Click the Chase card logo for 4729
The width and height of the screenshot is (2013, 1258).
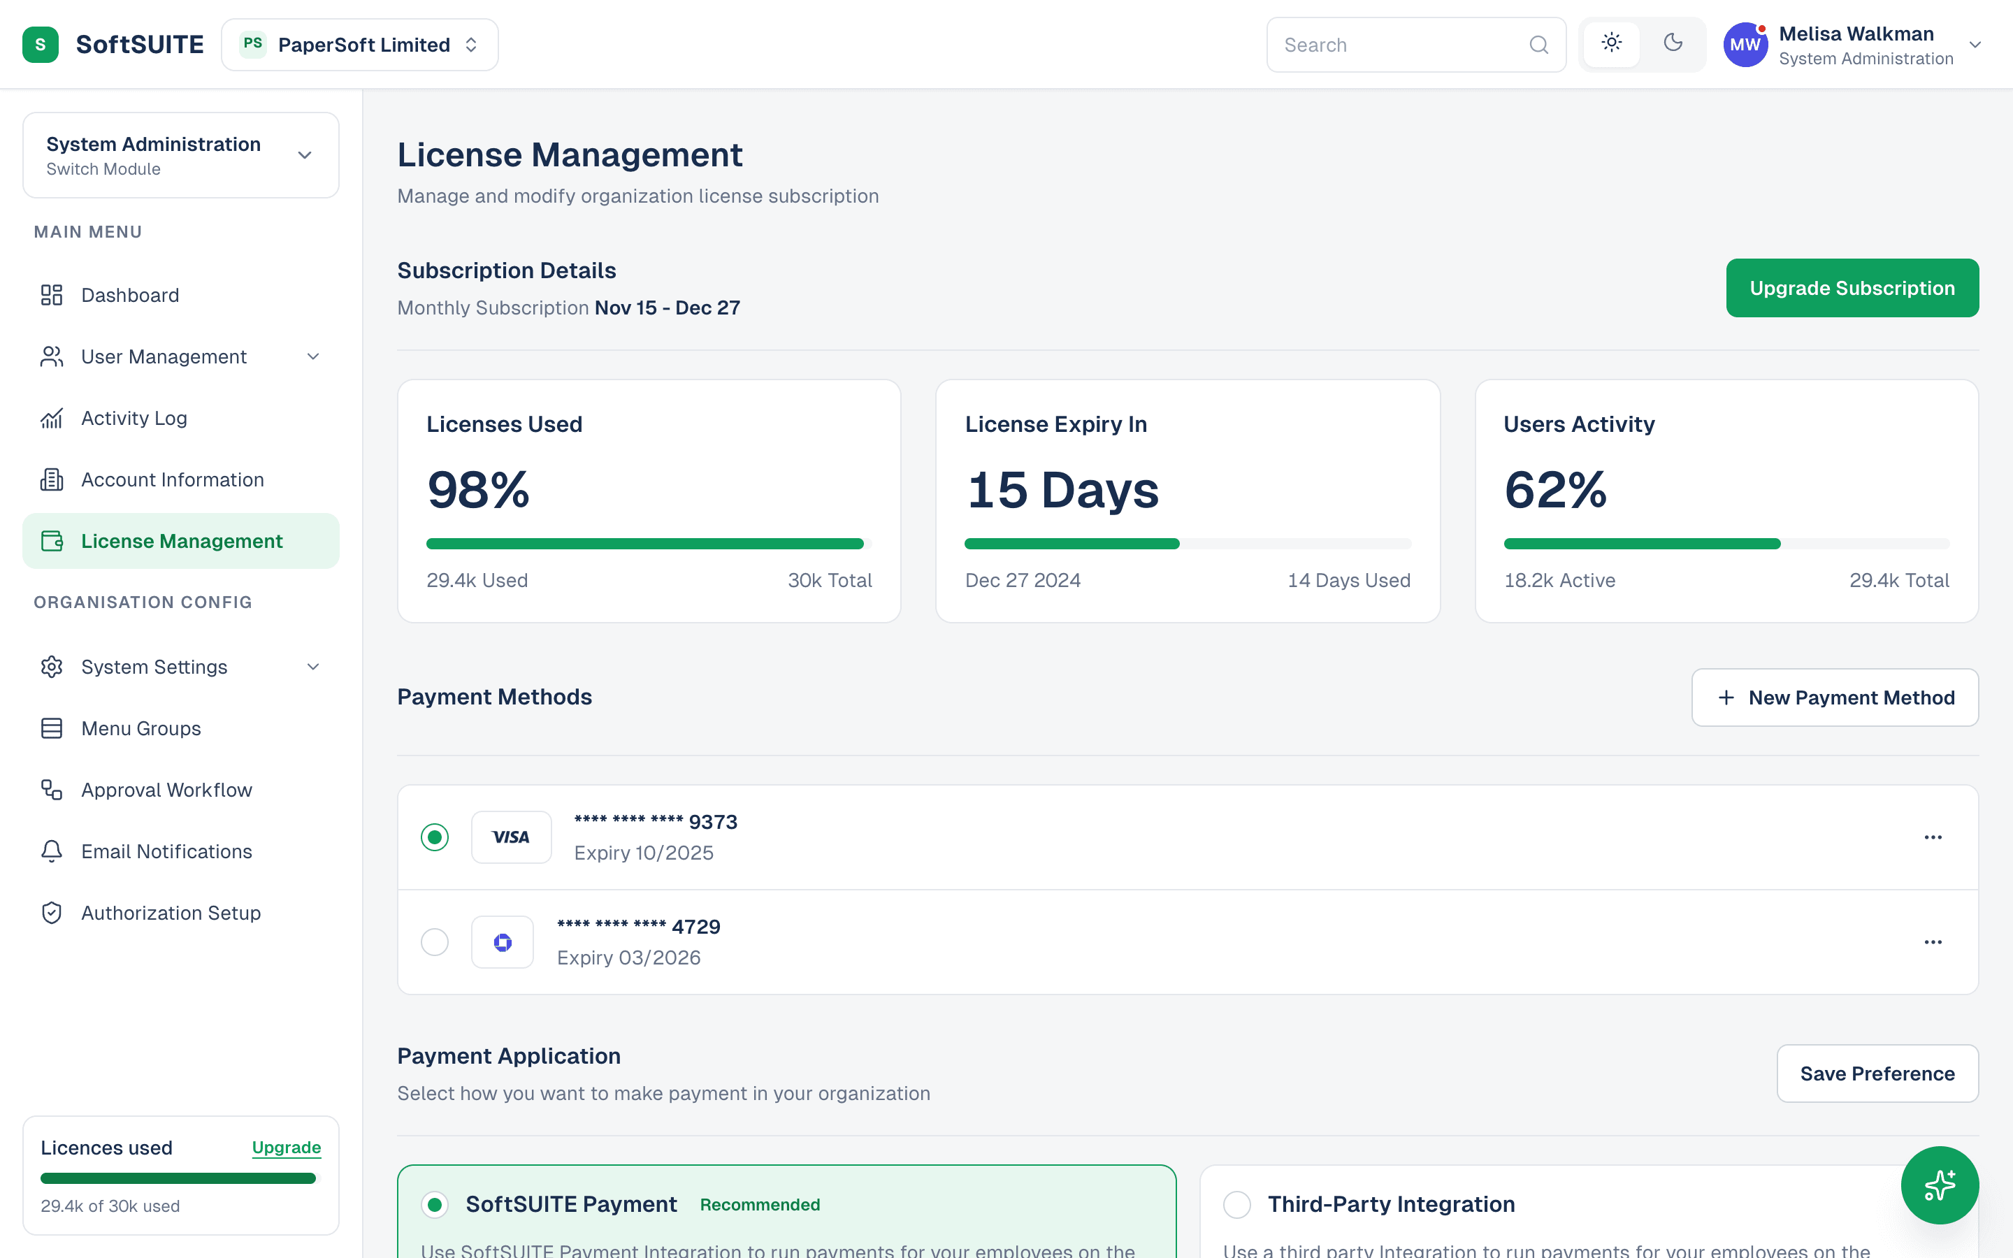pyautogui.click(x=503, y=942)
